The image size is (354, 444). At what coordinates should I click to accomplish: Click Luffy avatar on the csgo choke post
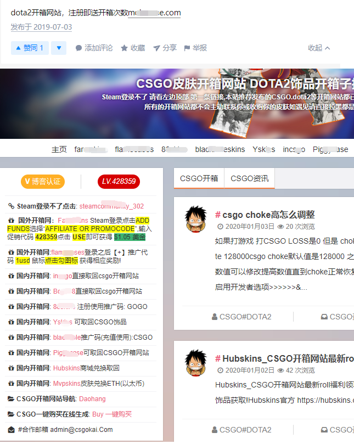[196, 219]
